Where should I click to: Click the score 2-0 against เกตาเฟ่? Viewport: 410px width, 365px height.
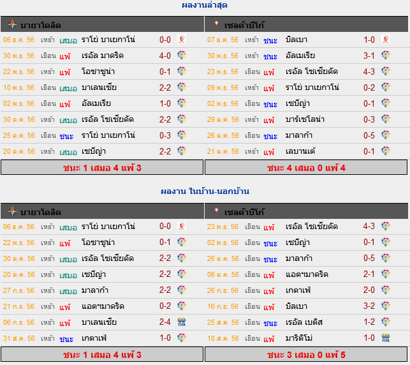tap(369, 290)
